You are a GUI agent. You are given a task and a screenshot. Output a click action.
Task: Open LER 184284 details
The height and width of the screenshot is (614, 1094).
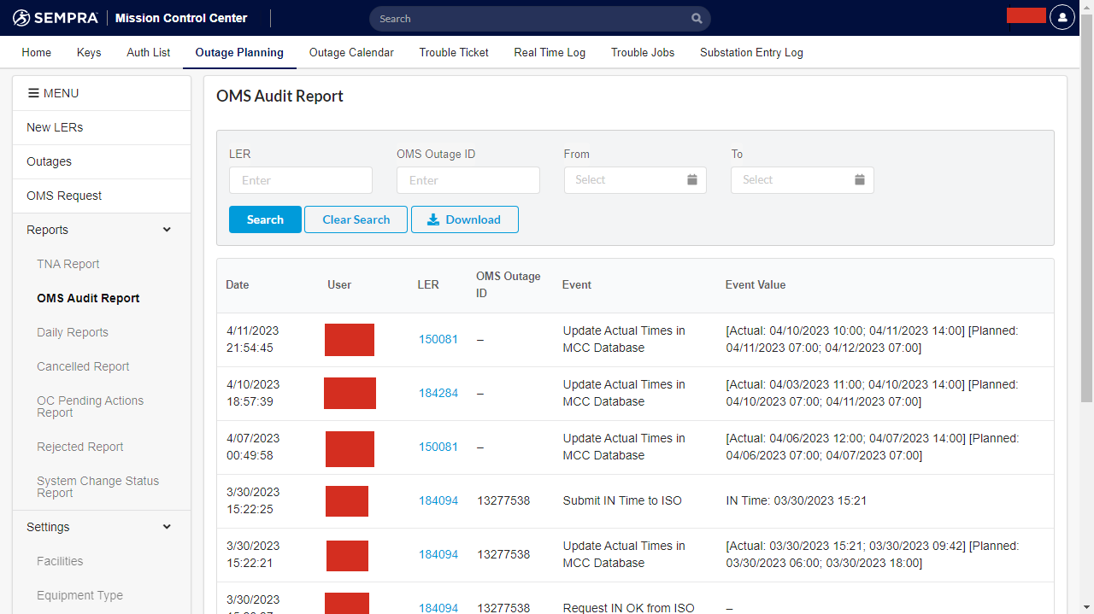click(438, 393)
